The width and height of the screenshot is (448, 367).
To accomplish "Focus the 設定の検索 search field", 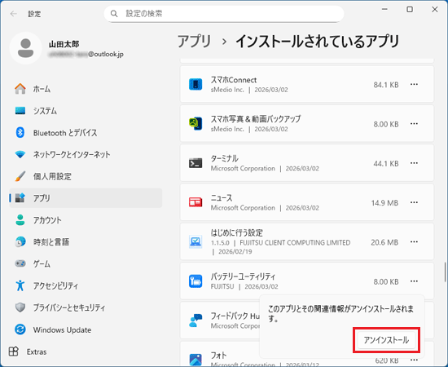I will (224, 14).
